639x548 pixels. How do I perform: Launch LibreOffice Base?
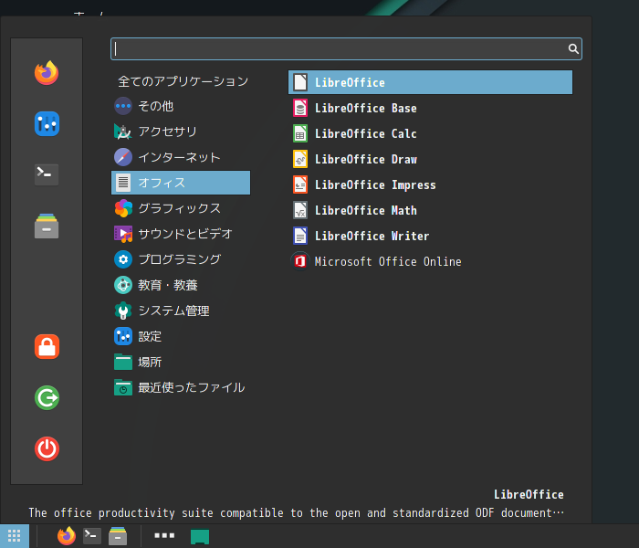[x=430, y=108]
